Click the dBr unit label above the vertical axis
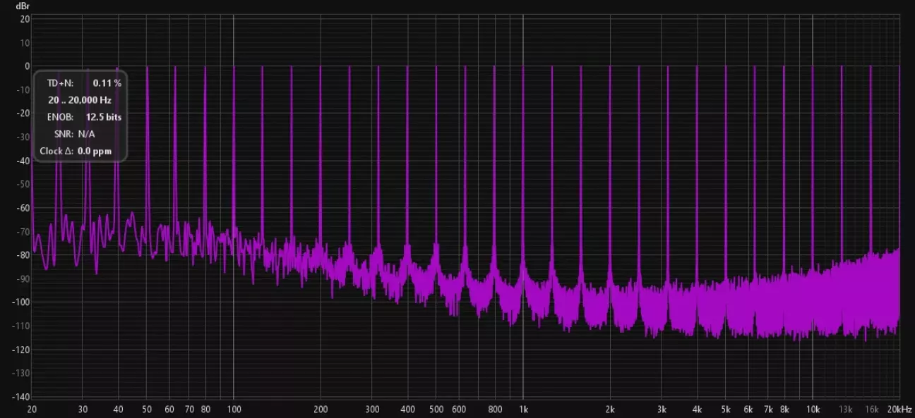 click(23, 6)
